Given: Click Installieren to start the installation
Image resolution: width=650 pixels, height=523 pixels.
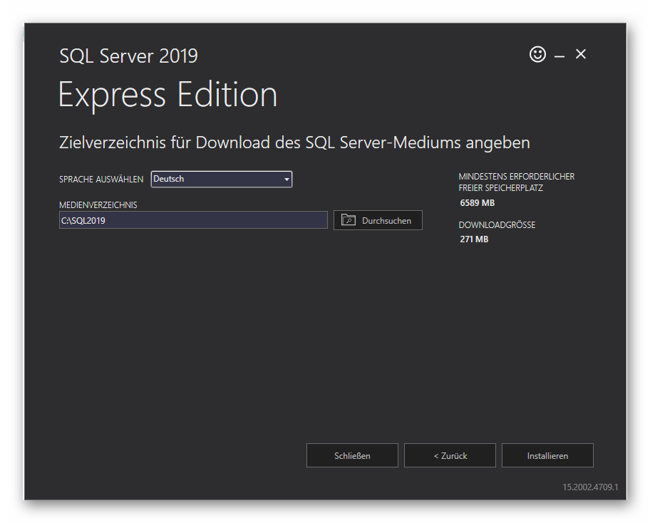Looking at the screenshot, I should click(547, 455).
